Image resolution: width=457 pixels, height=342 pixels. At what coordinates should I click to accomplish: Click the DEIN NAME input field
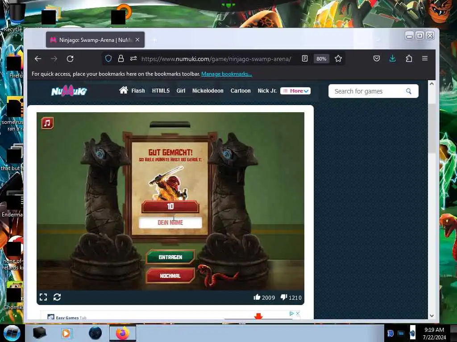[170, 223]
